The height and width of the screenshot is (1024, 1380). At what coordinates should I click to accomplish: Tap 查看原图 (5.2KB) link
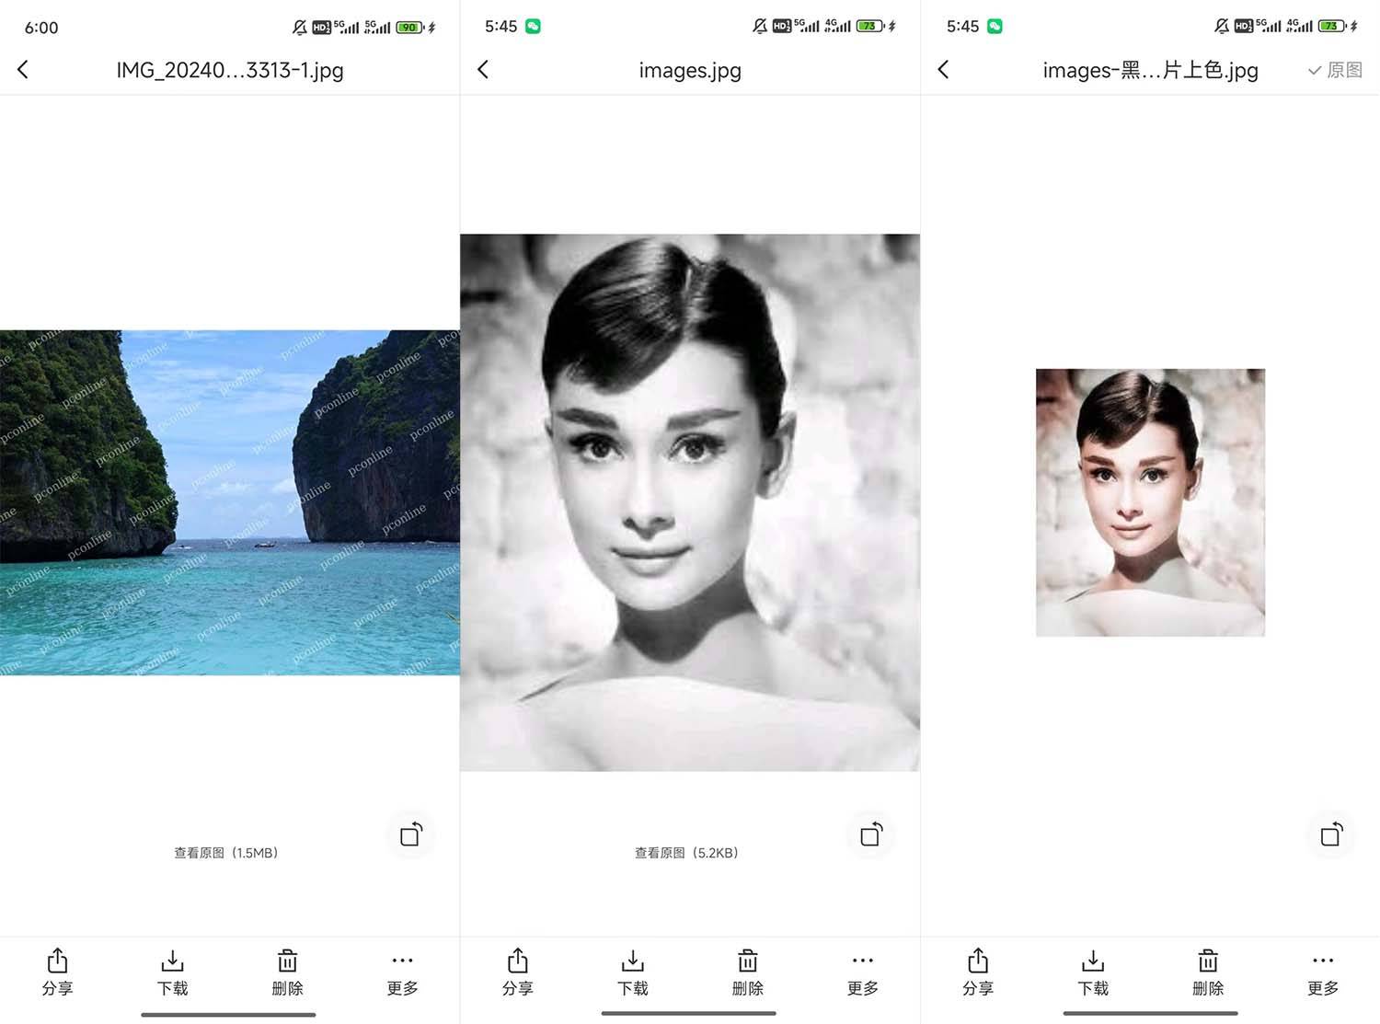click(x=687, y=853)
